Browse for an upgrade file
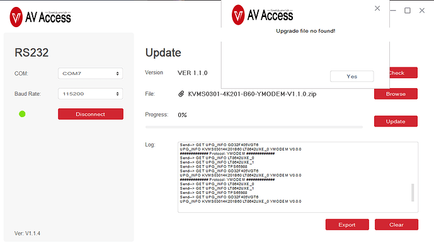Viewport: 434px width, 245px height. point(396,94)
